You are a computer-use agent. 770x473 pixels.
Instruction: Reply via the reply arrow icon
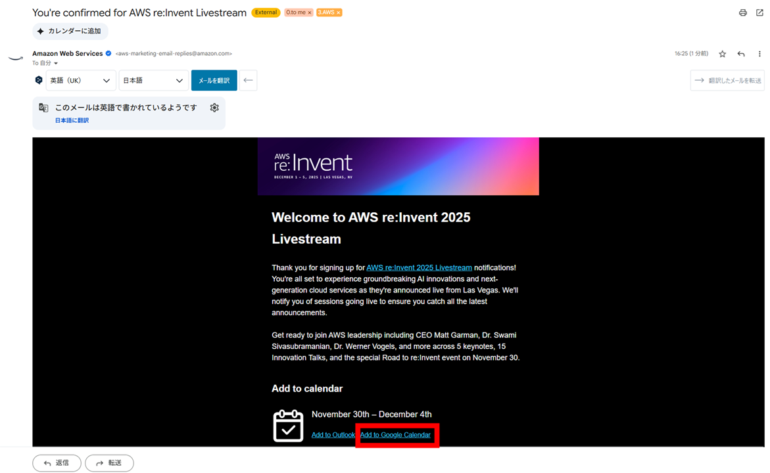click(741, 53)
